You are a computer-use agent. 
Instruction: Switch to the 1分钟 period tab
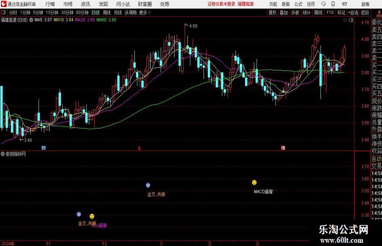coord(25,13)
